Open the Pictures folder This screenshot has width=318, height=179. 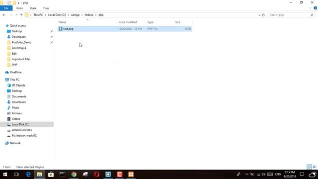click(16, 113)
